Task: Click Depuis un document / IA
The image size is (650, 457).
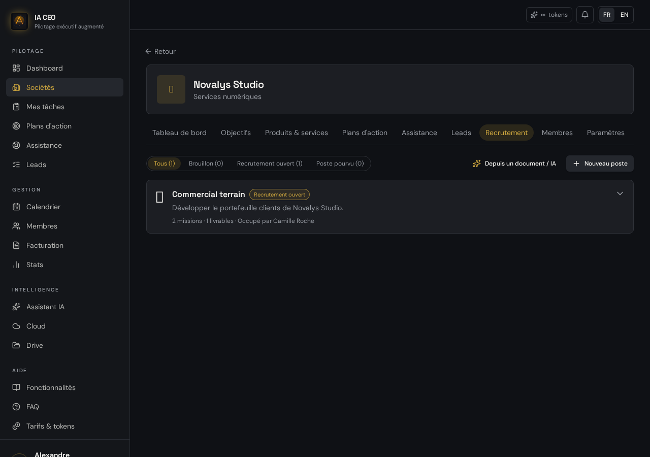Action: [x=514, y=164]
